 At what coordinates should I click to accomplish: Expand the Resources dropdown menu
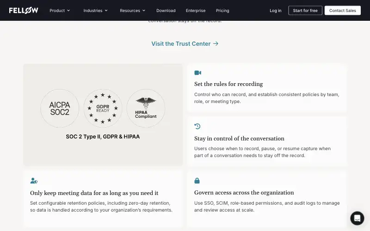point(133,10)
